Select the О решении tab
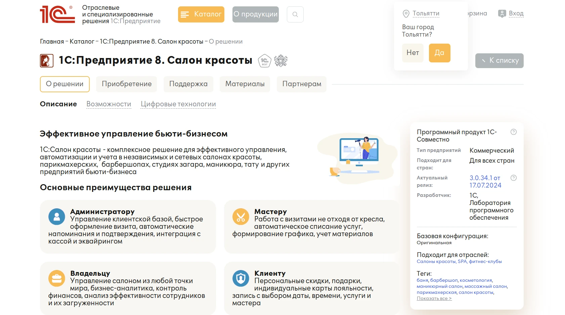565x315 pixels. point(65,84)
